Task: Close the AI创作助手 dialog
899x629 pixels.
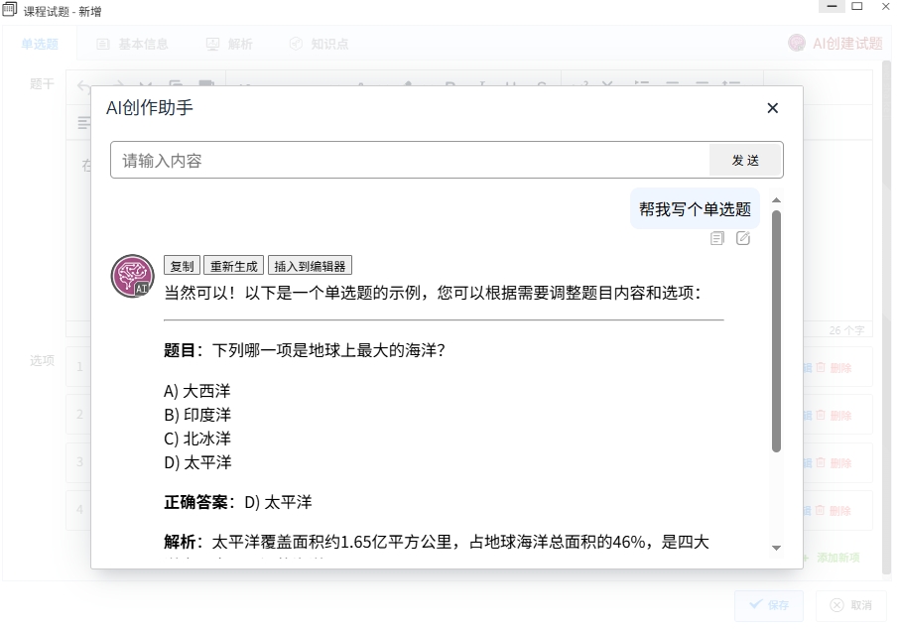Action: [772, 108]
